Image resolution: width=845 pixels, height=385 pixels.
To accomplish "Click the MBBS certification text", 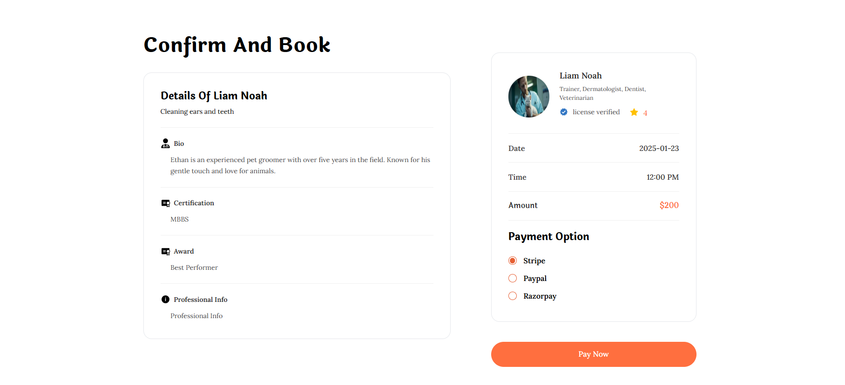I will (180, 219).
